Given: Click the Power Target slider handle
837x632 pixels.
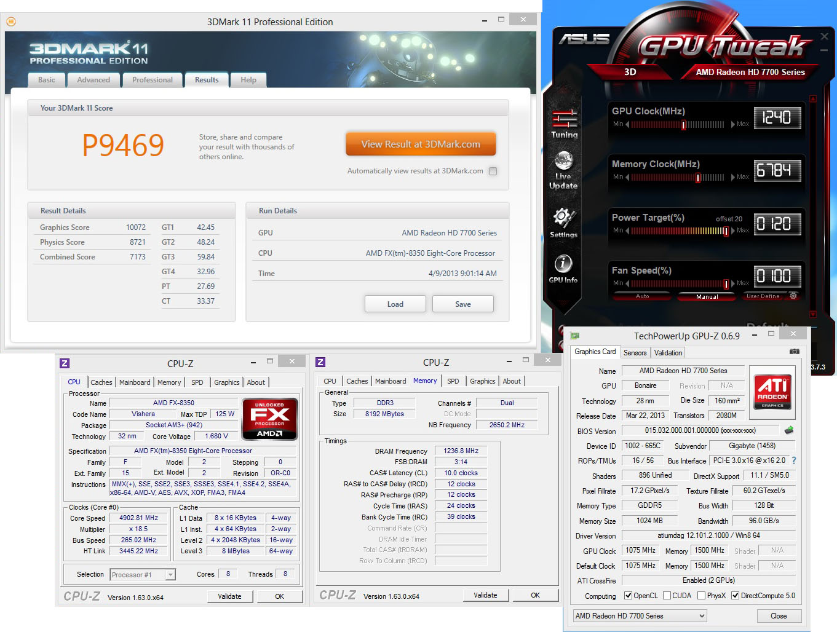Looking at the screenshot, I should [726, 231].
